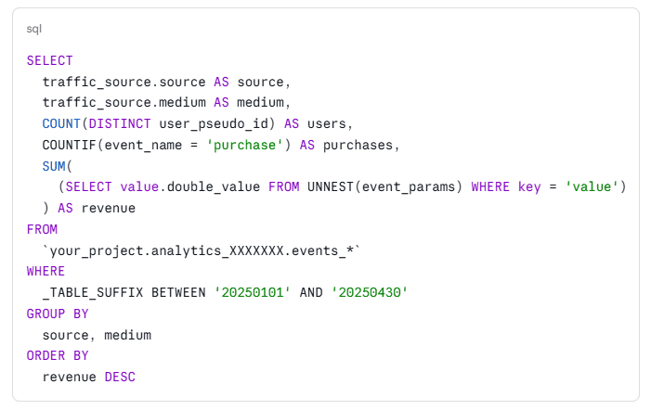
Task: Click the 'value' string literal
Action: tap(592, 187)
